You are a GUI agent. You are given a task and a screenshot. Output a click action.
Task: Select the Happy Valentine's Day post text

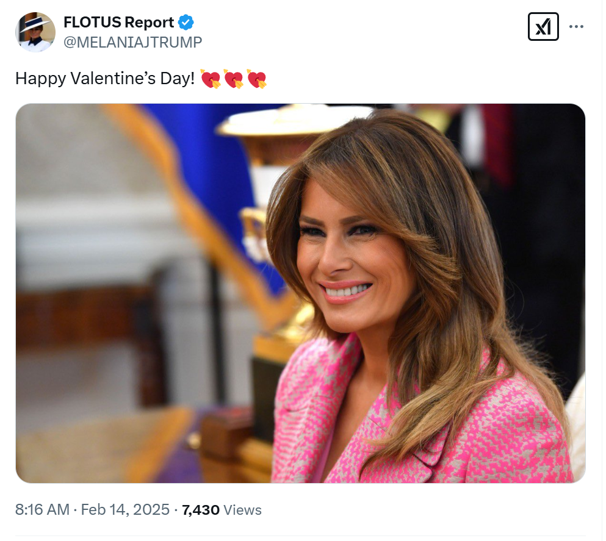tap(105, 79)
